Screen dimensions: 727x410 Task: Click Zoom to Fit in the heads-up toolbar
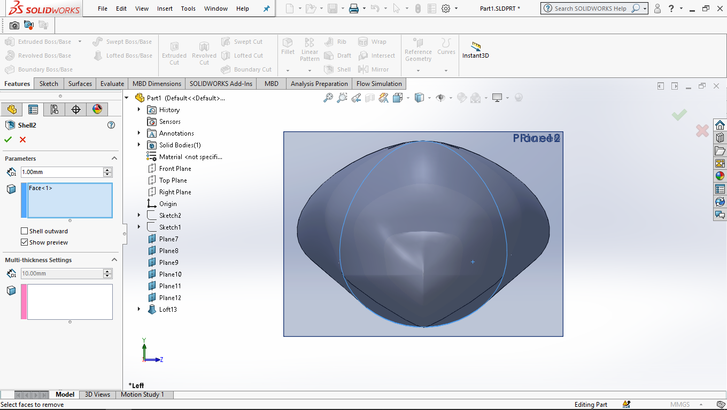point(328,98)
